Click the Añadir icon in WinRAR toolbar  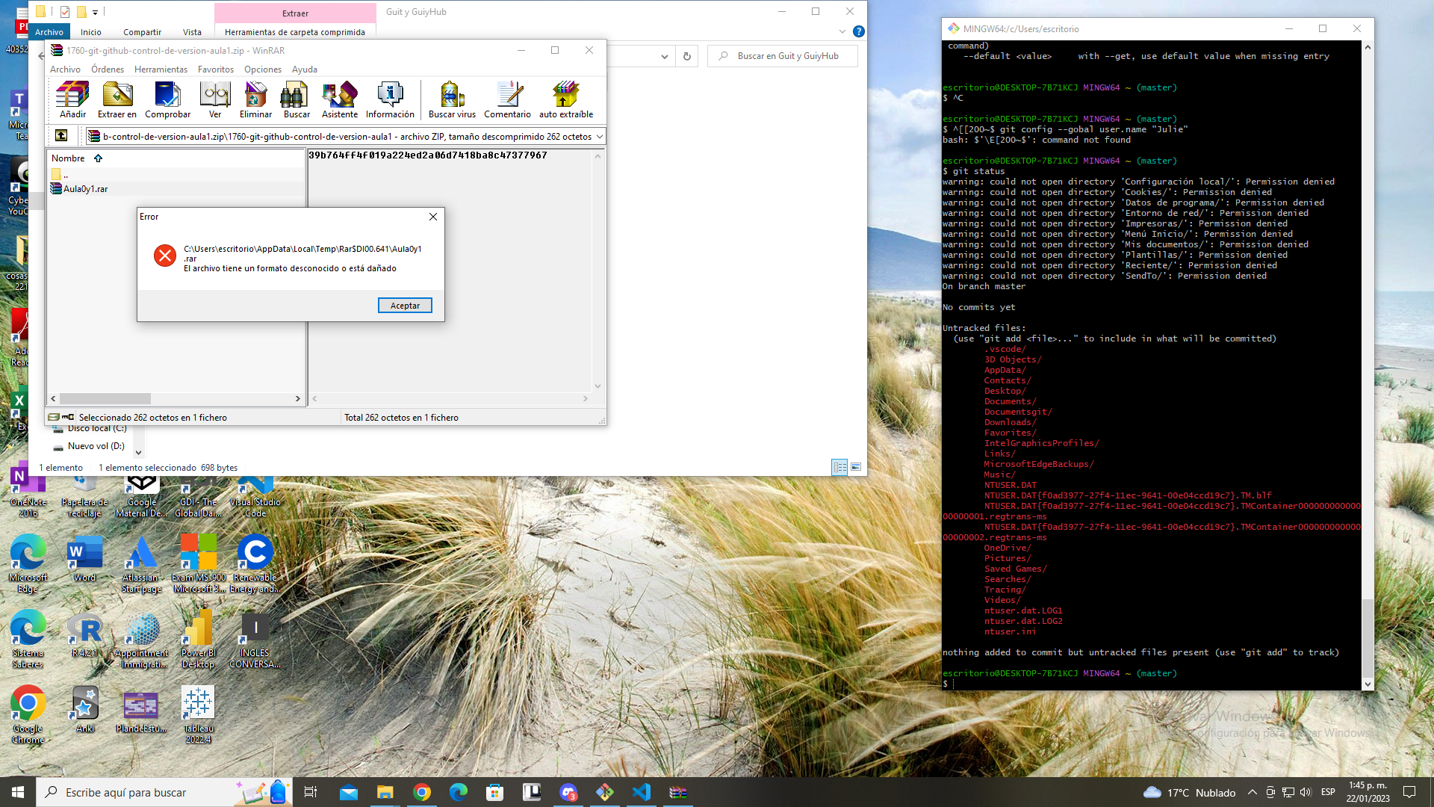(x=72, y=99)
